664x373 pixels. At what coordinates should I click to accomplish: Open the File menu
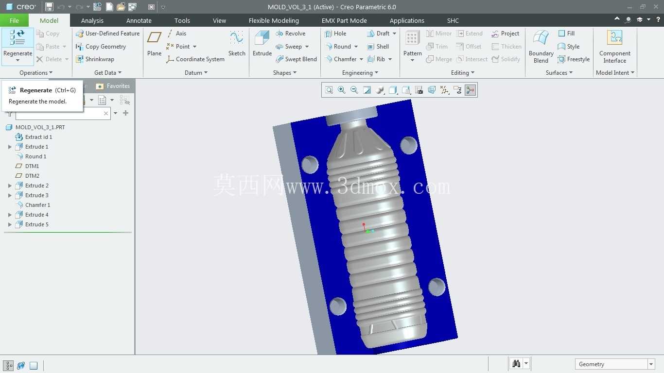[14, 20]
